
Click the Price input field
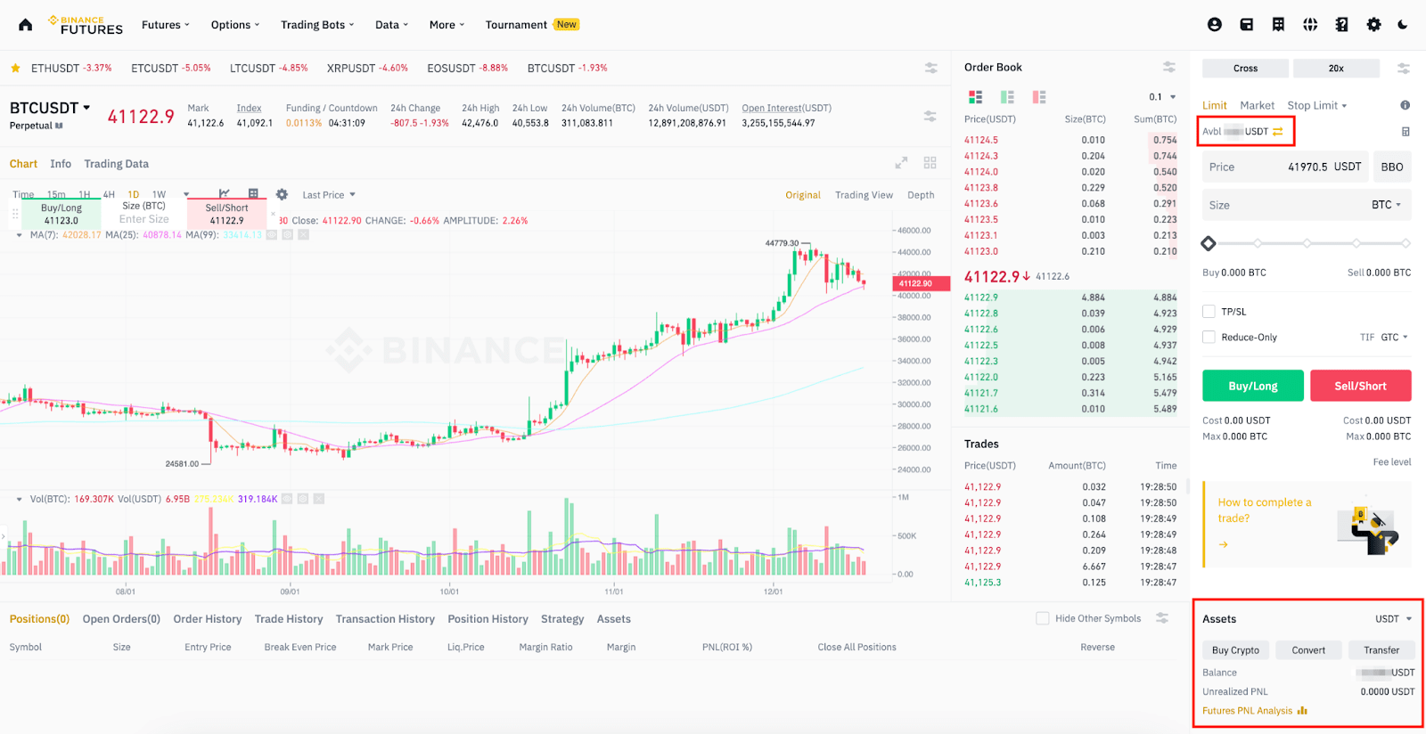point(1285,167)
